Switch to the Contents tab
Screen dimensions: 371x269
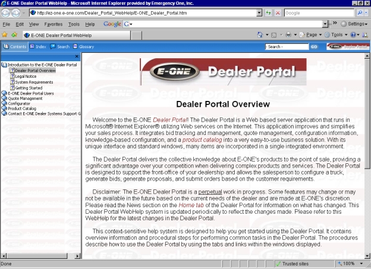pyautogui.click(x=15, y=46)
